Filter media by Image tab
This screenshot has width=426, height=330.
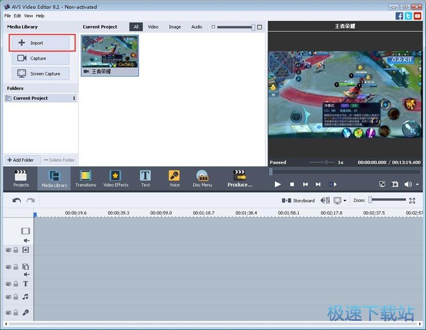point(175,27)
